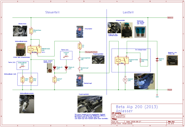Click the Kupplungshebel (18) pushbutton symbol
Viewport: 185px width, 127px height.
coord(79,59)
